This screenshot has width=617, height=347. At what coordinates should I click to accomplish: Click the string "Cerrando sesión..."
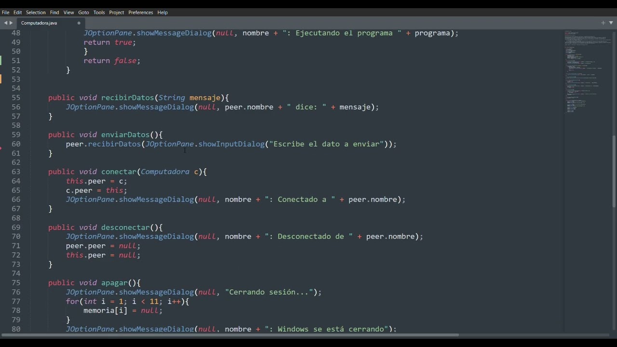tap(269, 292)
